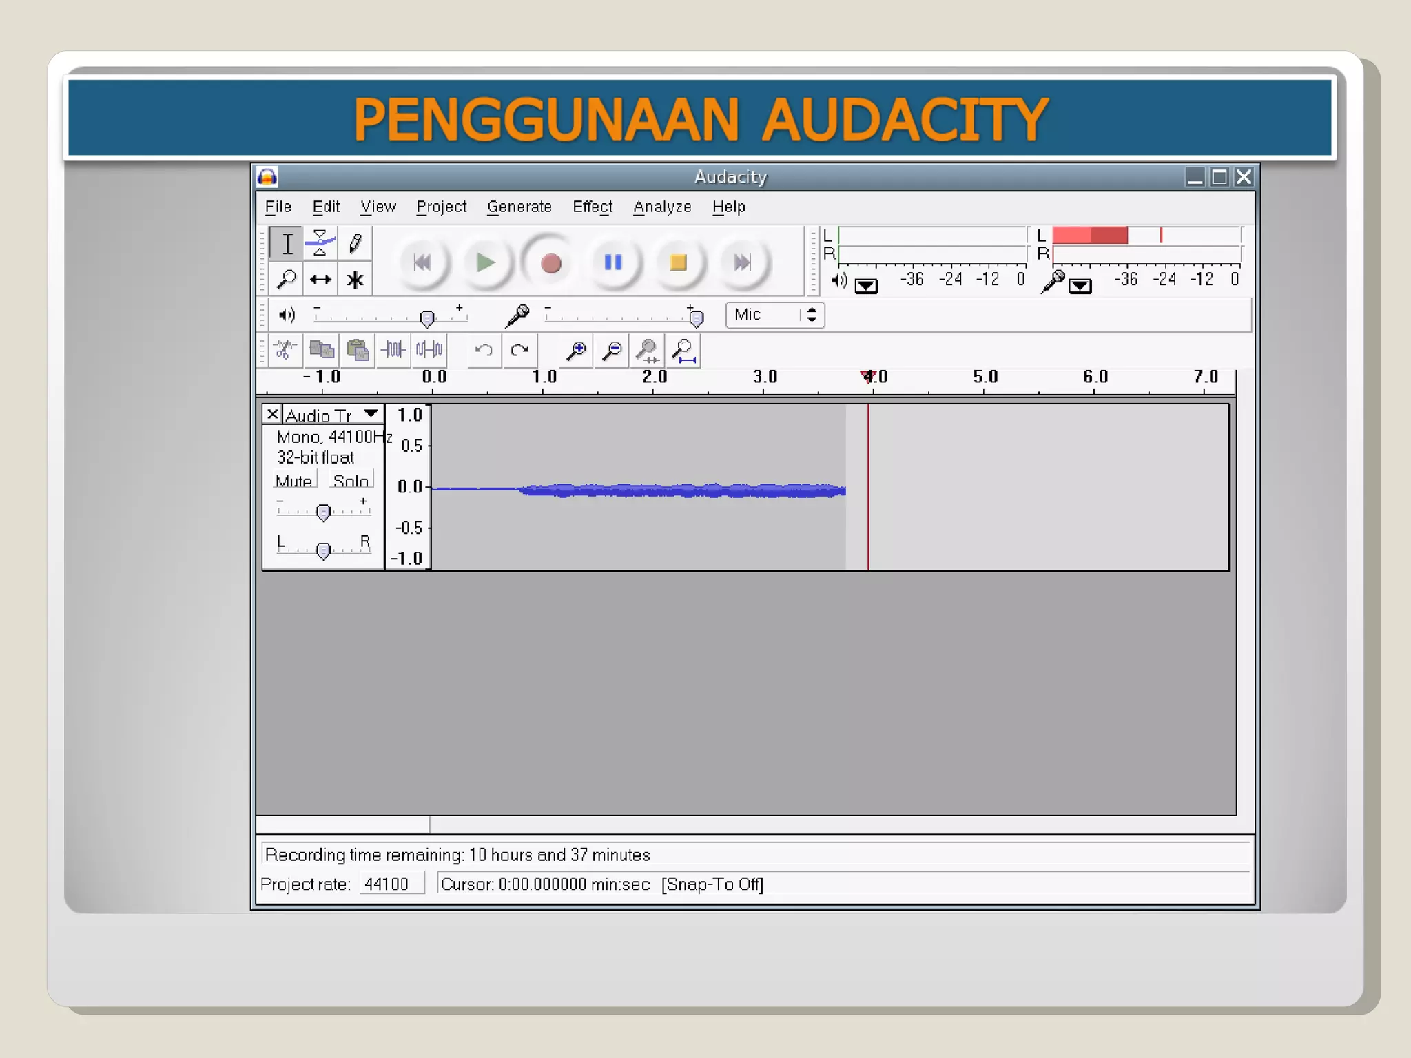Click the Project rate 44100 field
Image resolution: width=1411 pixels, height=1058 pixels.
click(x=391, y=884)
